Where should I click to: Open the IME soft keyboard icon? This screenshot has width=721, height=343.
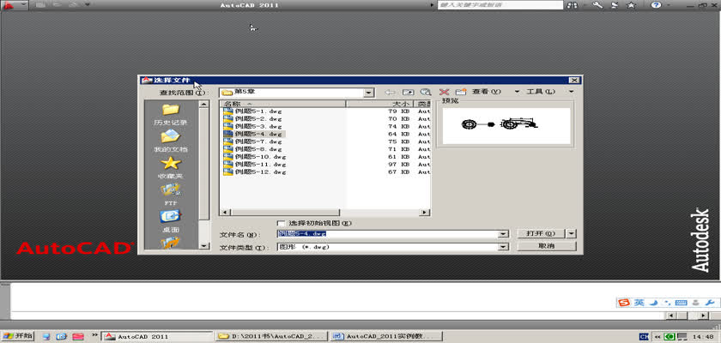coord(682,303)
